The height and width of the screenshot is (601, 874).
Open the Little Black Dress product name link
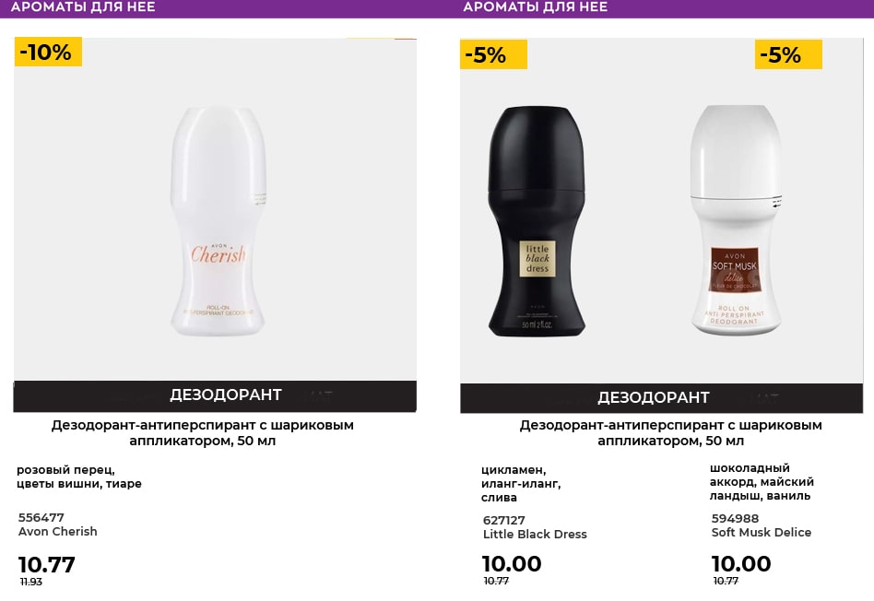pos(535,535)
